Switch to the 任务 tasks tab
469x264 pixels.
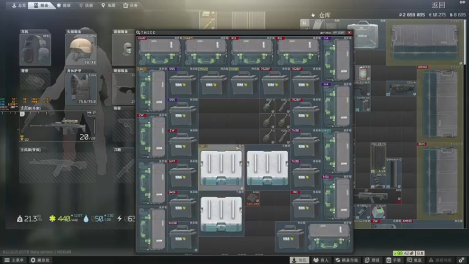point(131,5)
